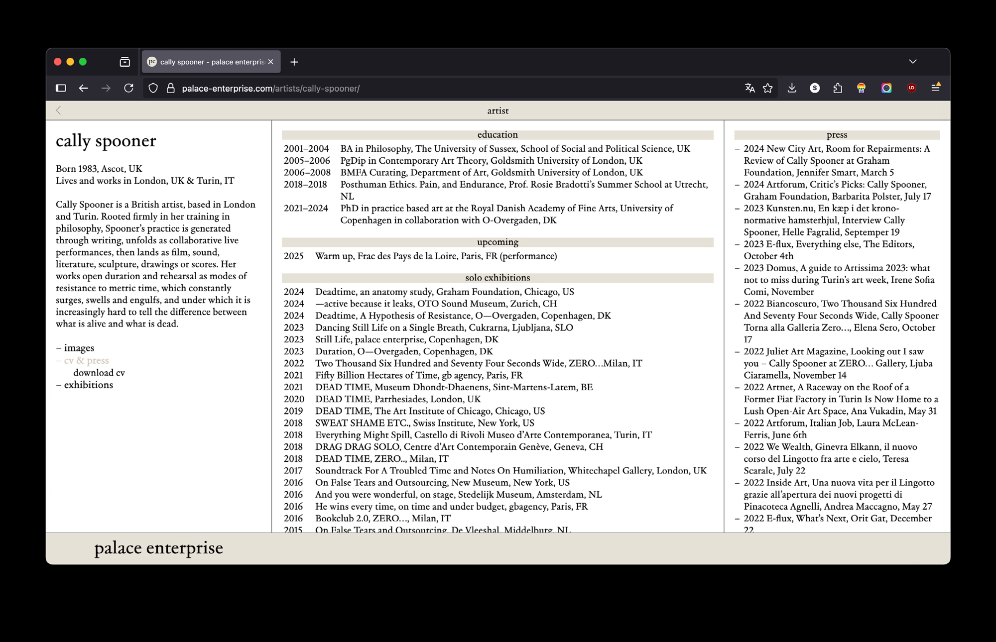Open the tracking protection shield icon
Image resolution: width=996 pixels, height=642 pixels.
[x=153, y=88]
